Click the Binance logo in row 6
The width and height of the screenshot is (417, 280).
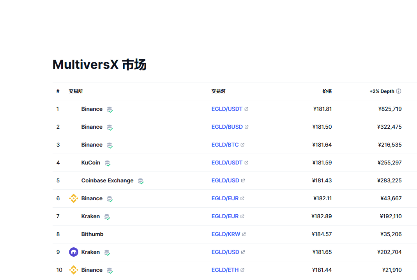(74, 198)
